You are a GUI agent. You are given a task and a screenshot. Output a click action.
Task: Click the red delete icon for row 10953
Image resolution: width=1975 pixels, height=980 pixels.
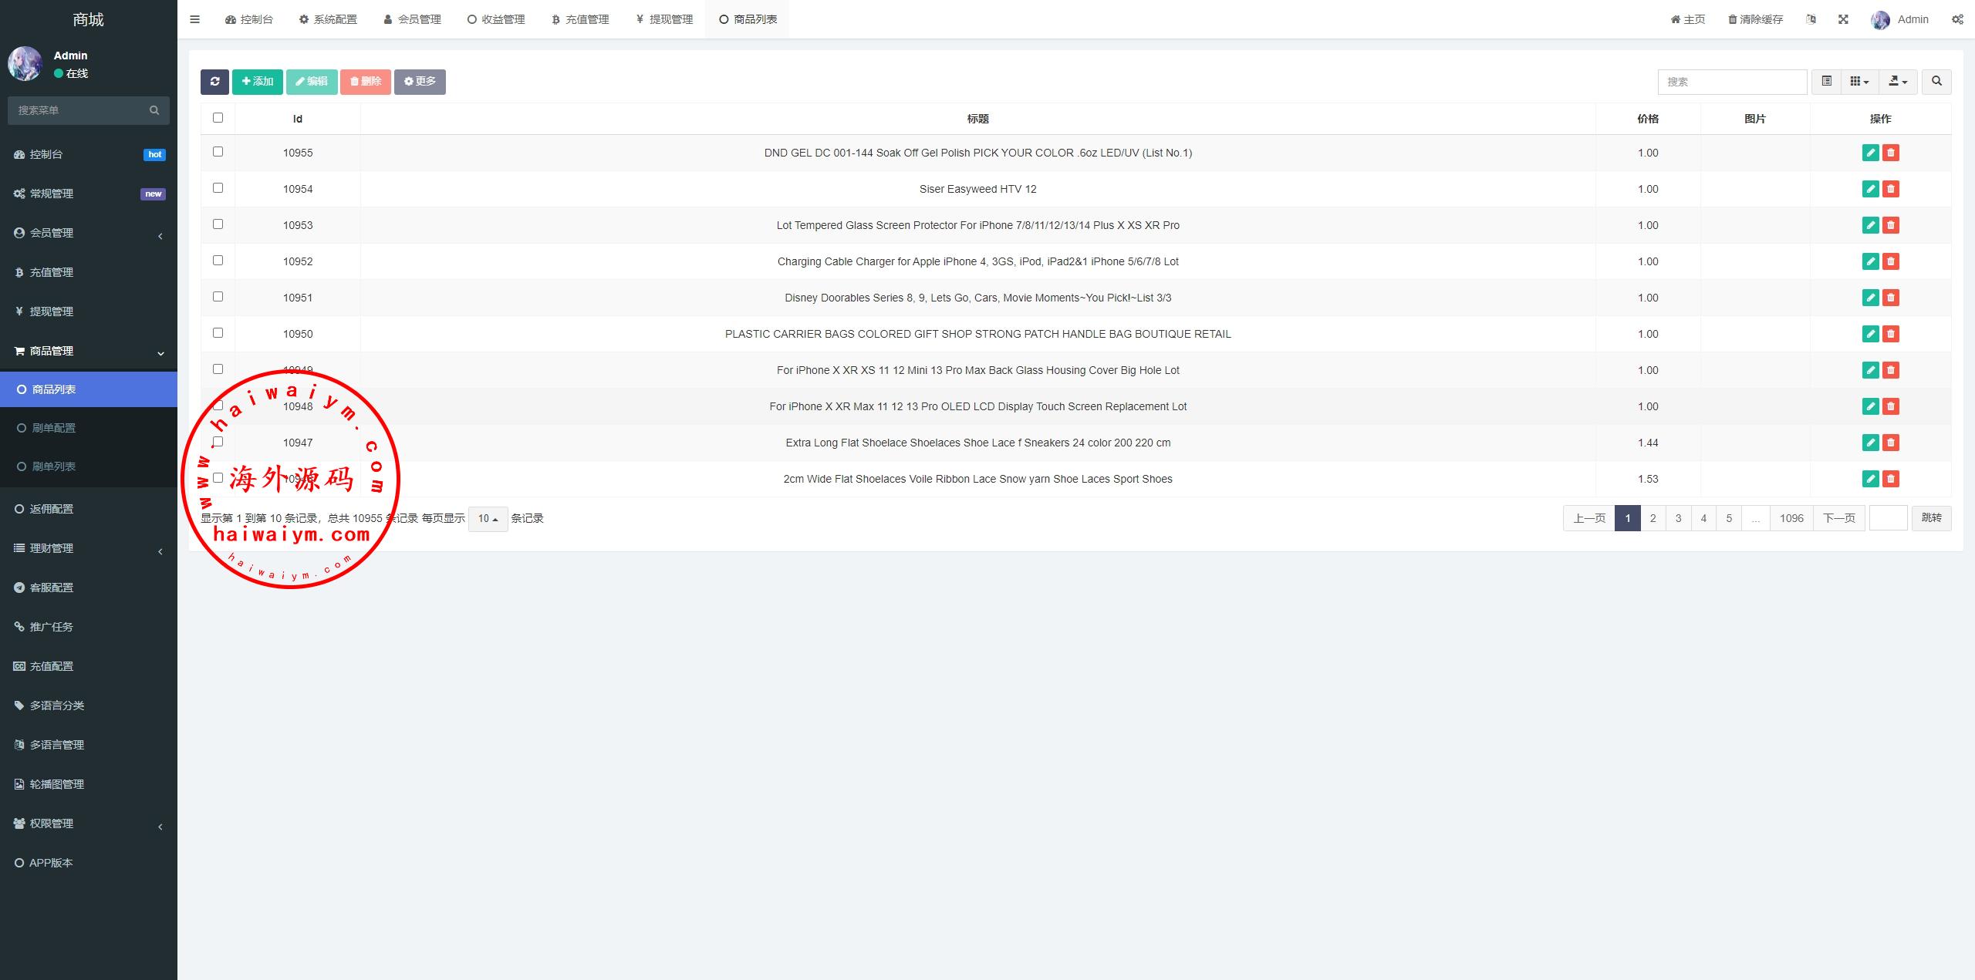click(x=1890, y=225)
